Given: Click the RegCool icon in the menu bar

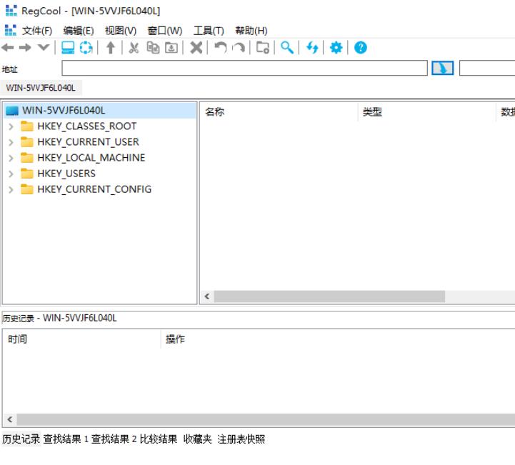Looking at the screenshot, I should [10, 31].
